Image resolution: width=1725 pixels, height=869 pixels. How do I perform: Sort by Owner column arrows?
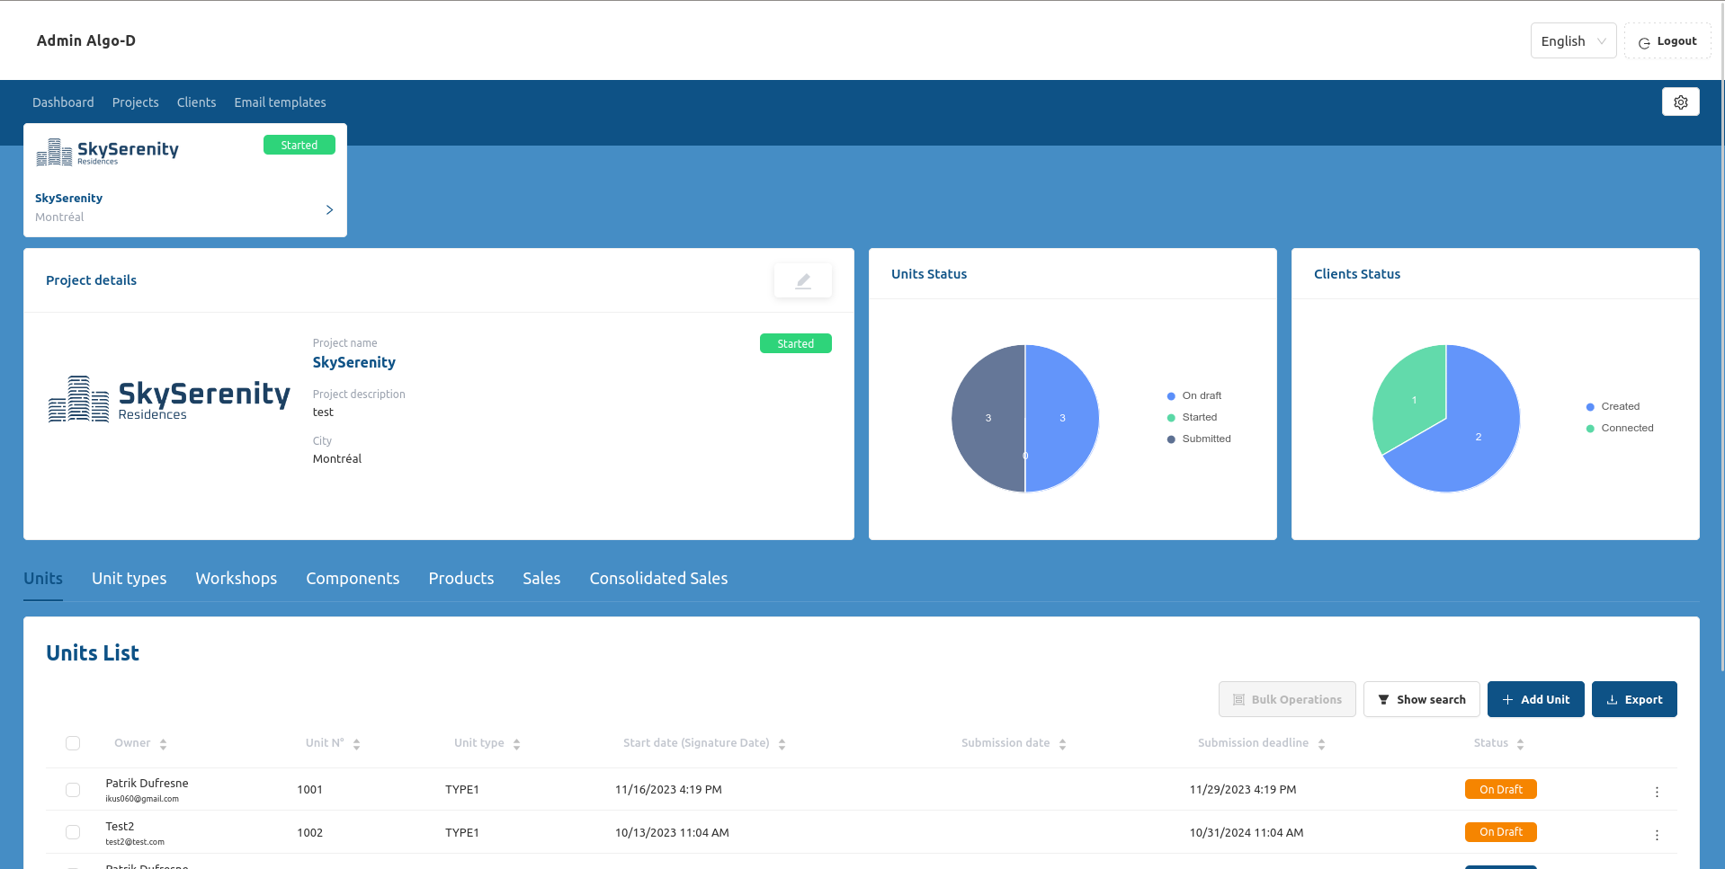(x=163, y=744)
